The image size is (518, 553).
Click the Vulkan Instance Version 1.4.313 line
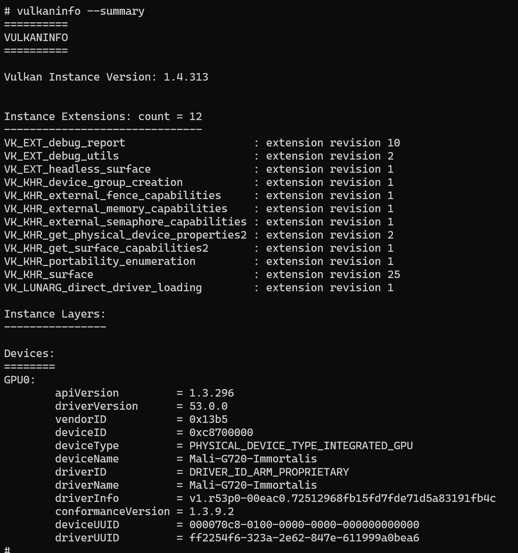106,77
